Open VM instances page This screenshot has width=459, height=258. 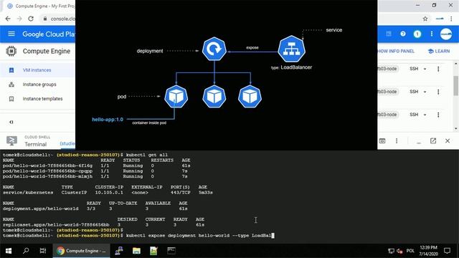click(x=37, y=70)
